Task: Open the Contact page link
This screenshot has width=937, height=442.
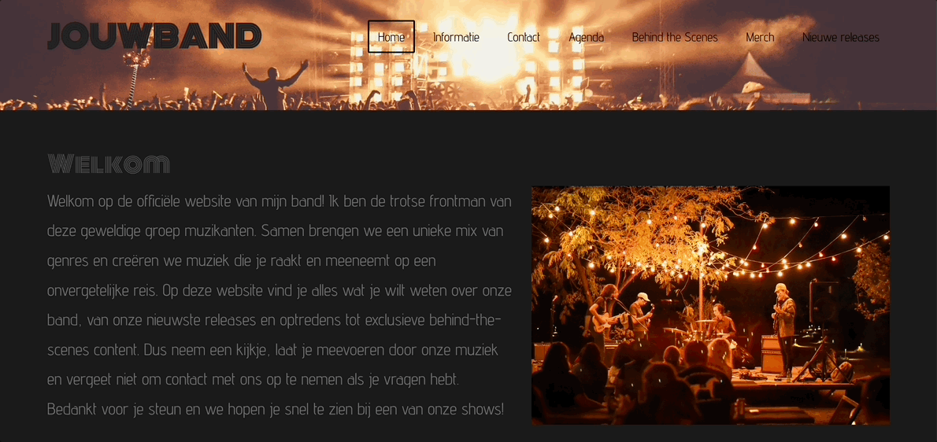Action: (x=524, y=37)
